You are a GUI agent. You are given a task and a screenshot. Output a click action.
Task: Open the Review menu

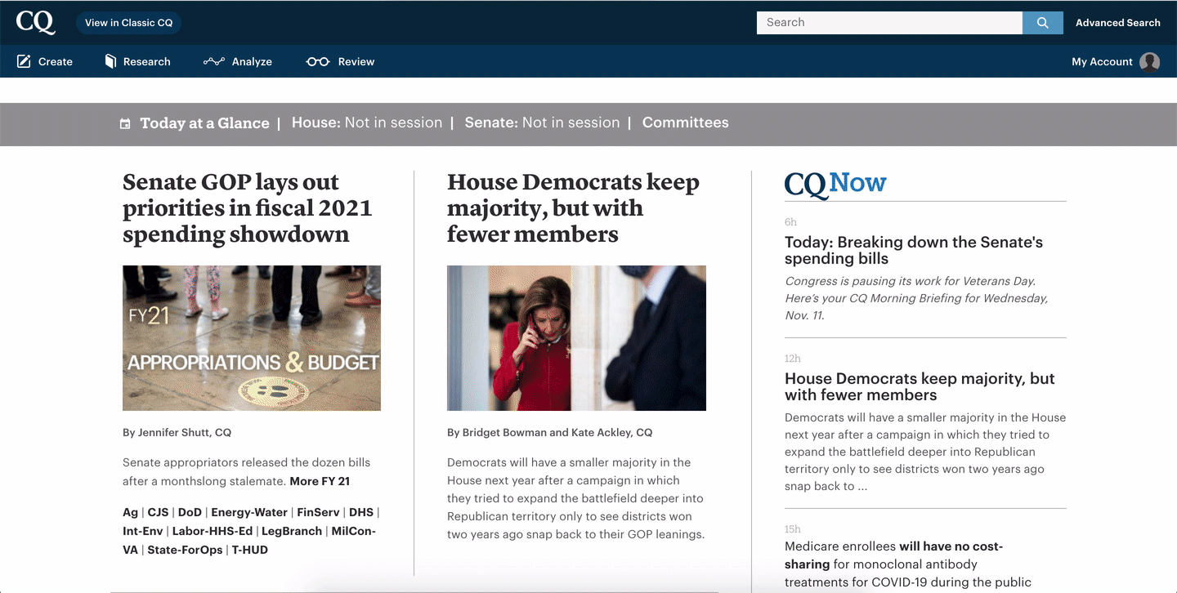(x=340, y=61)
